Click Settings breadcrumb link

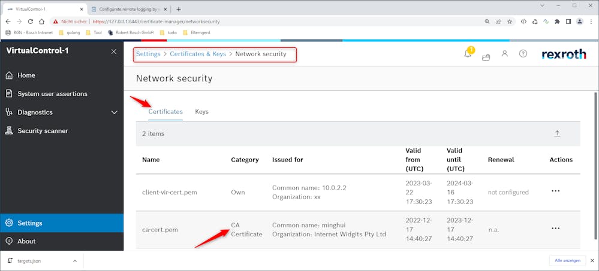(148, 54)
